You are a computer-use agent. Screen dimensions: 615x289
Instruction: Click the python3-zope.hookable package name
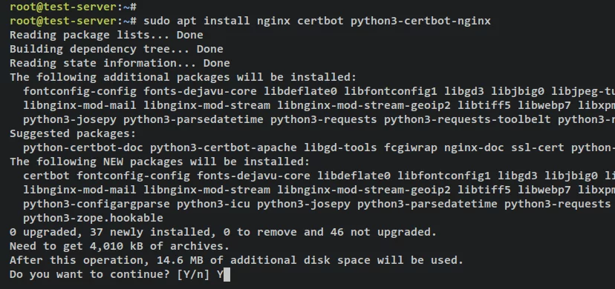point(94,218)
